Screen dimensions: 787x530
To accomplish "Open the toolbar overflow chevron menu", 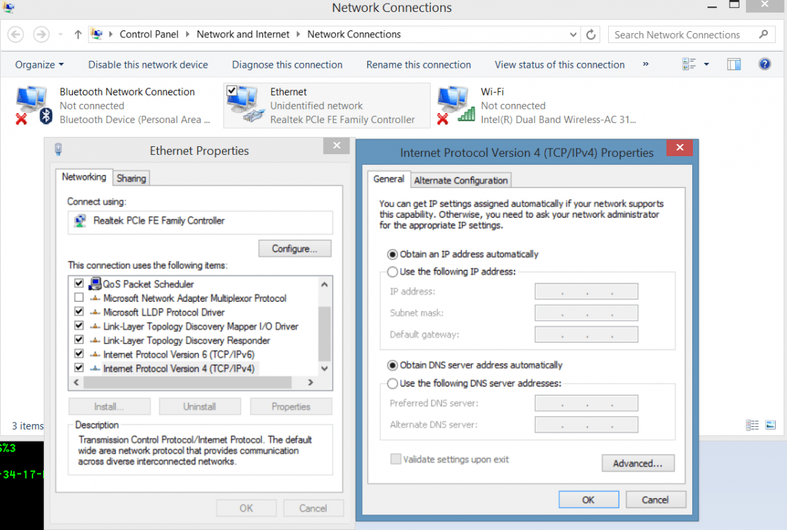I will 646,64.
